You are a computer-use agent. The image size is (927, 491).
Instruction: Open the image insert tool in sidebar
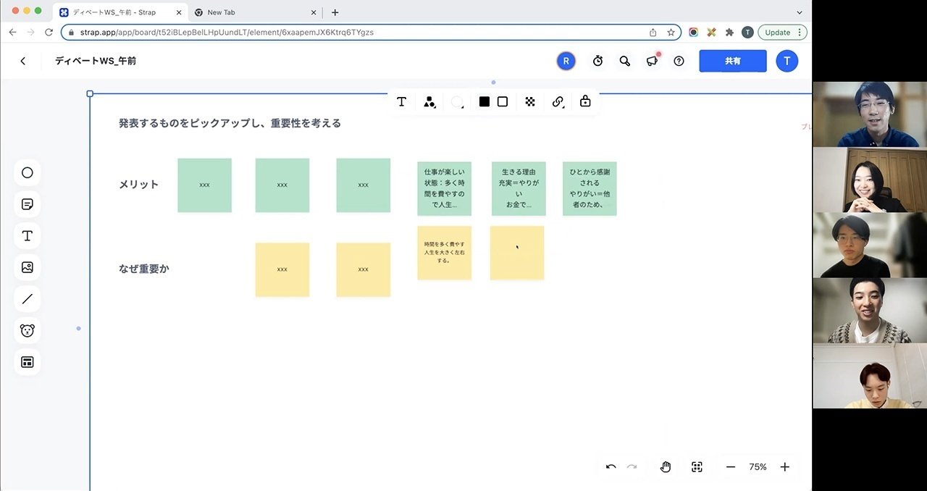(x=27, y=267)
